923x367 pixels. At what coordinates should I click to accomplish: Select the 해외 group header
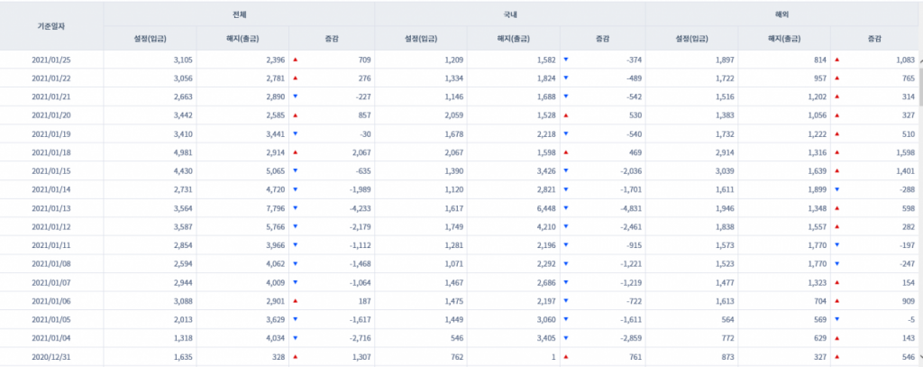pos(781,14)
